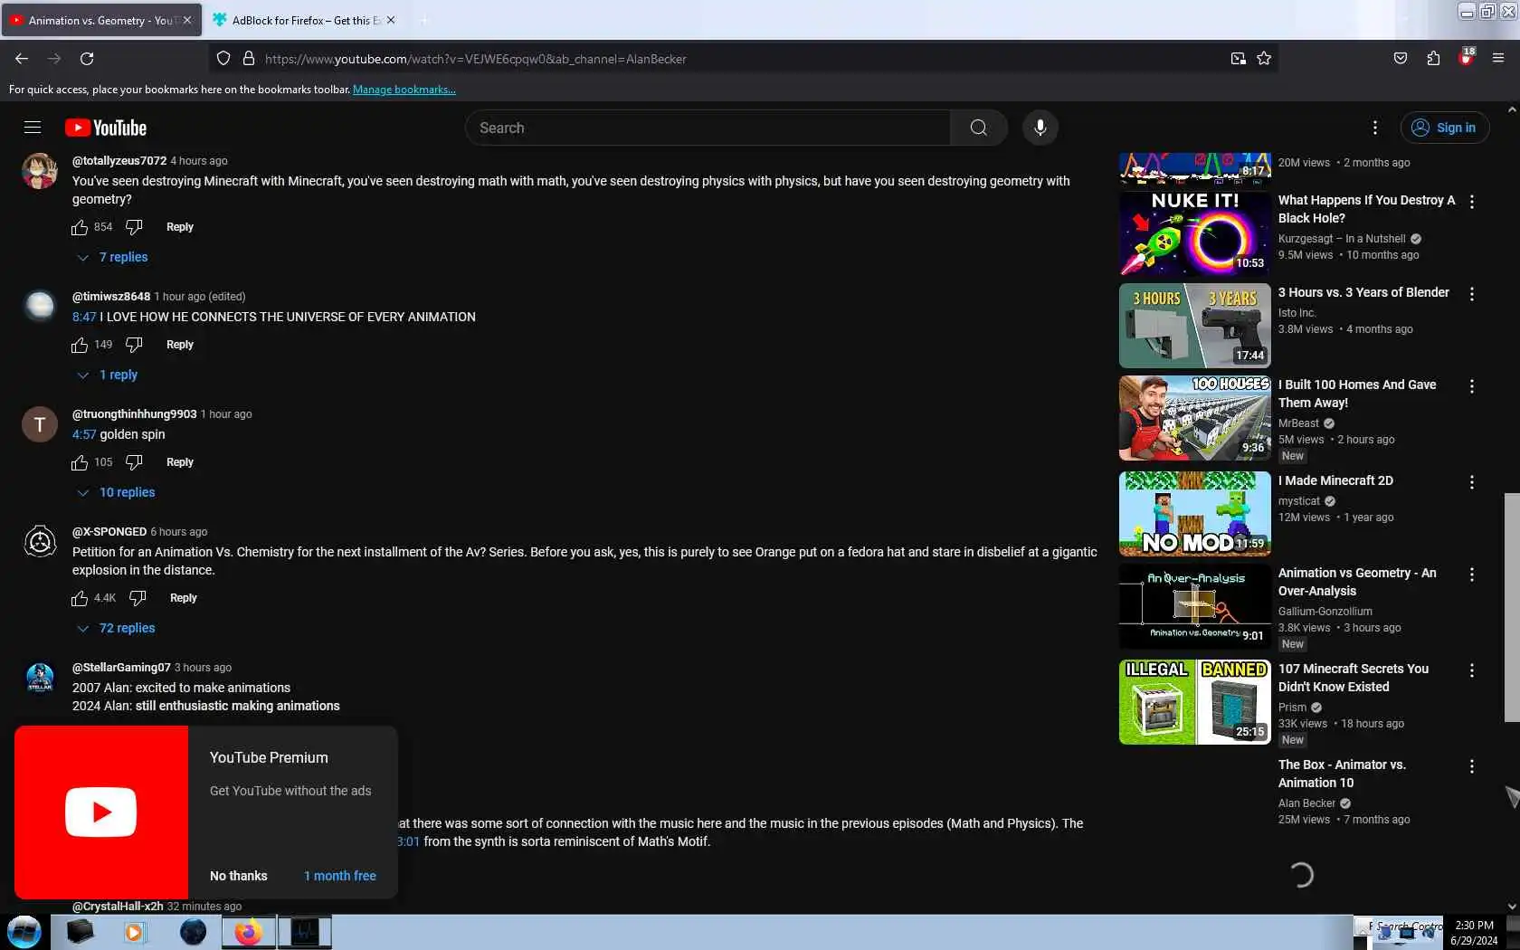This screenshot has height=950, width=1520.
Task: Start voice search with the microphone
Action: 1040,128
